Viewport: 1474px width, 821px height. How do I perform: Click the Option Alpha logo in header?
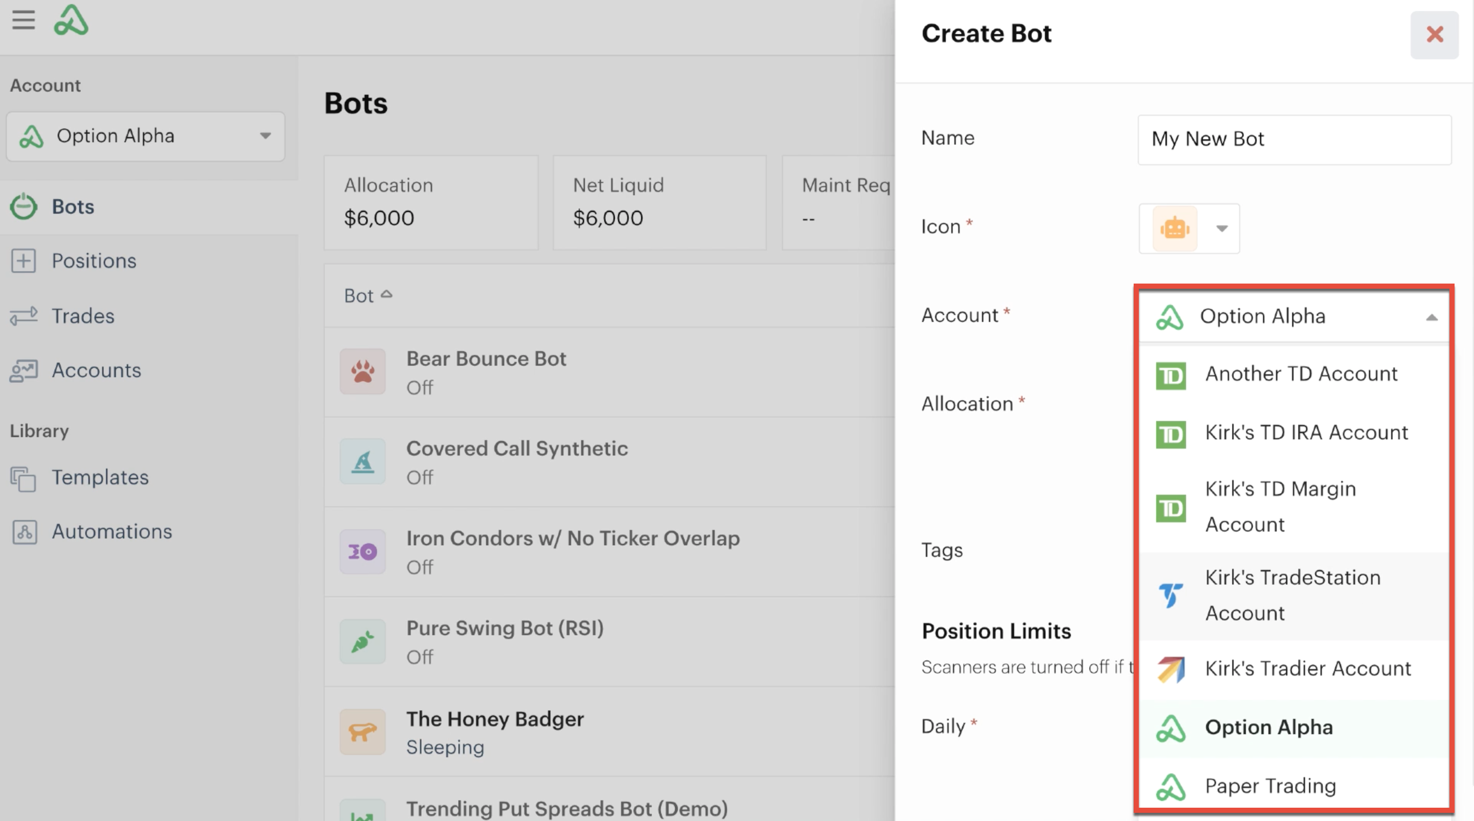point(71,20)
